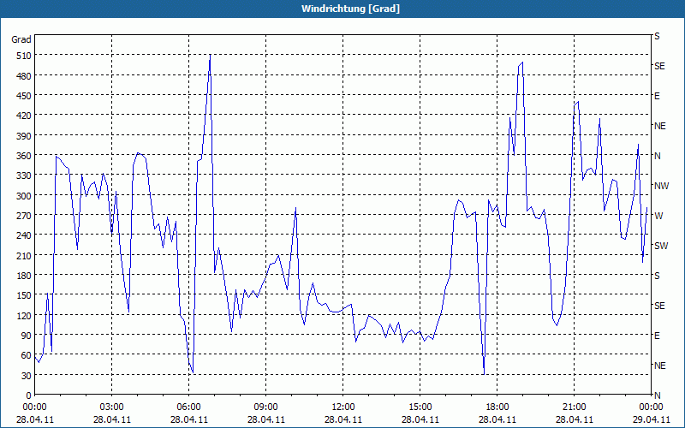Image resolution: width=685 pixels, height=428 pixels.
Task: Click the 60 degree axis label
Action: [x=27, y=356]
